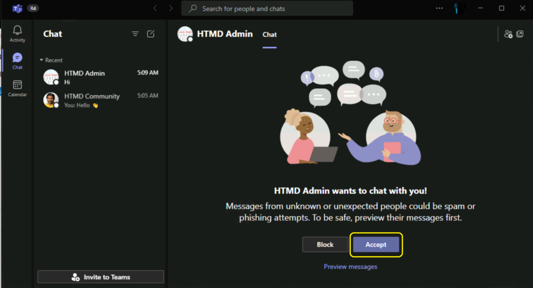
Task: Focus the search people and chats box
Action: (267, 8)
